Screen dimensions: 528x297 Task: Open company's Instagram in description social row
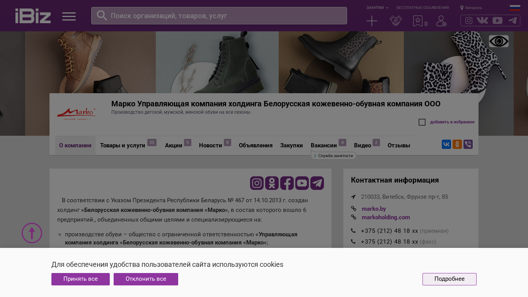coord(257,183)
